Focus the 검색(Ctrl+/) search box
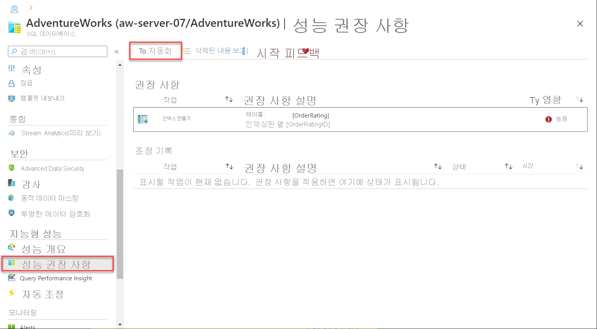Screen dimensions: 597x329 [57, 51]
